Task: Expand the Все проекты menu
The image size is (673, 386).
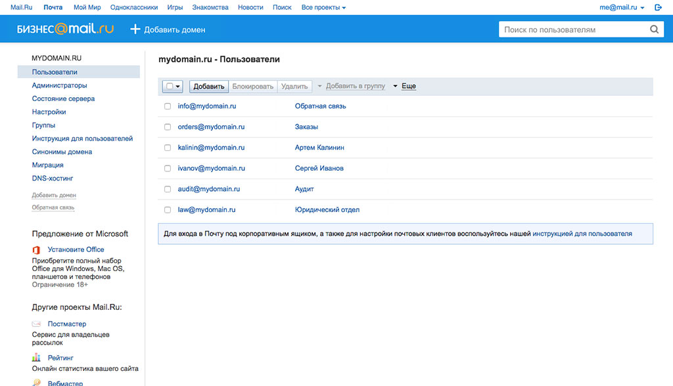Action: [323, 7]
